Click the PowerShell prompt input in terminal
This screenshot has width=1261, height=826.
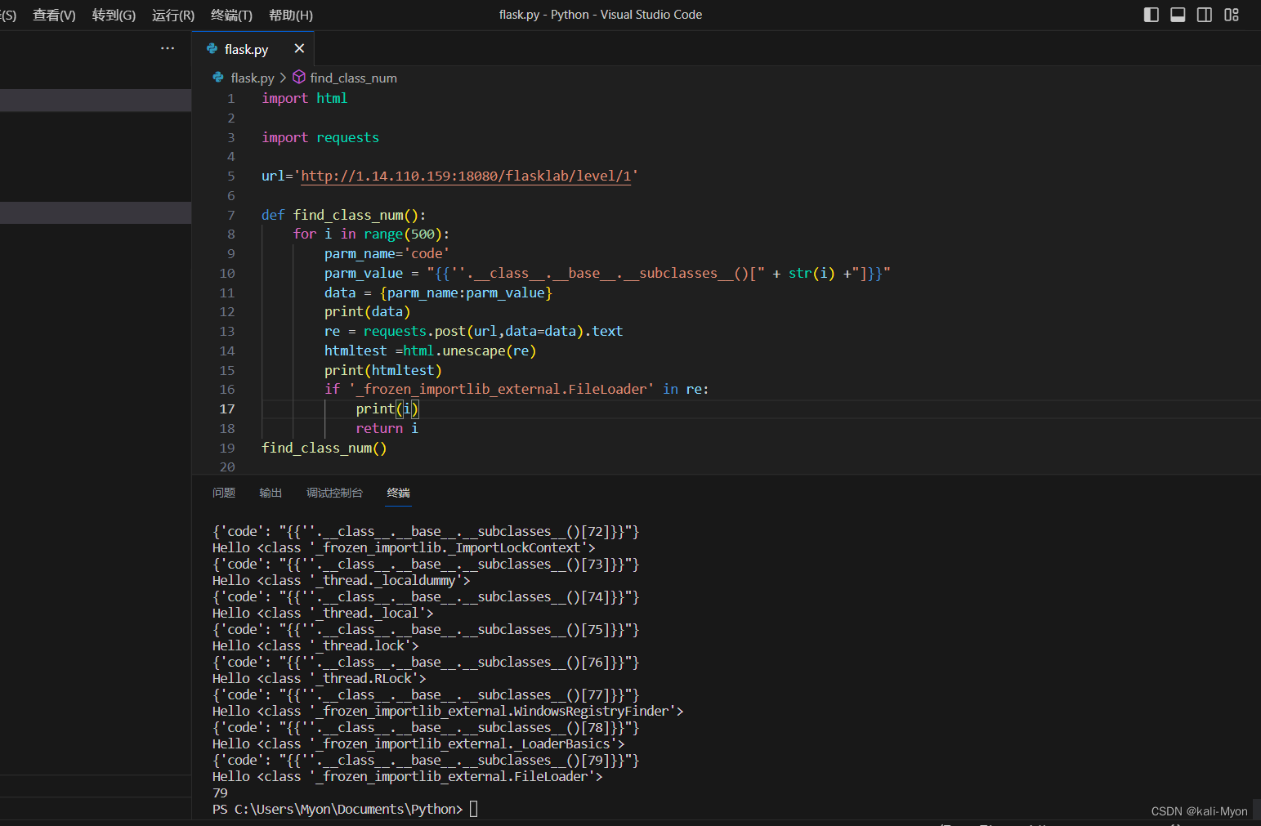473,809
